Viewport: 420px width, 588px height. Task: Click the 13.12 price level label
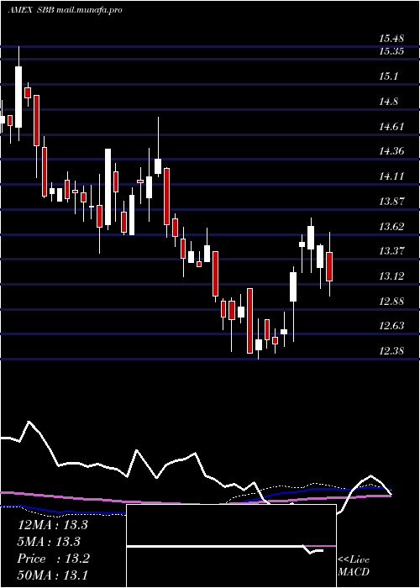tap(391, 276)
